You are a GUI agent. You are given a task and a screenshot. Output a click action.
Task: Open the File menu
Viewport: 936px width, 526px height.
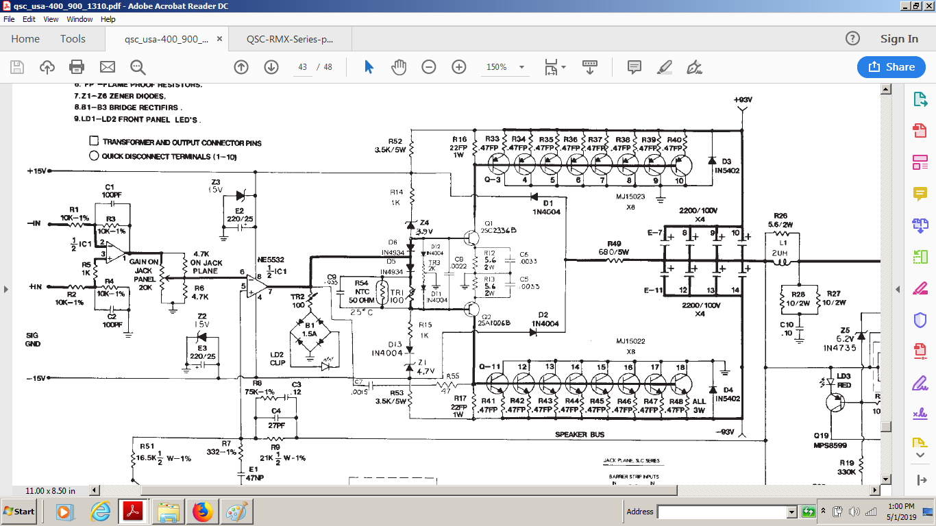pos(9,19)
